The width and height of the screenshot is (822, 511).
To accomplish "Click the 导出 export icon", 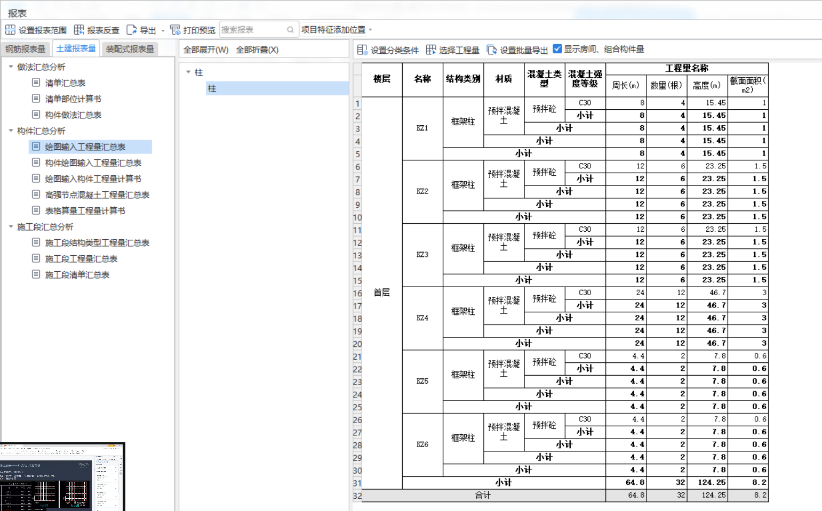I will (131, 30).
